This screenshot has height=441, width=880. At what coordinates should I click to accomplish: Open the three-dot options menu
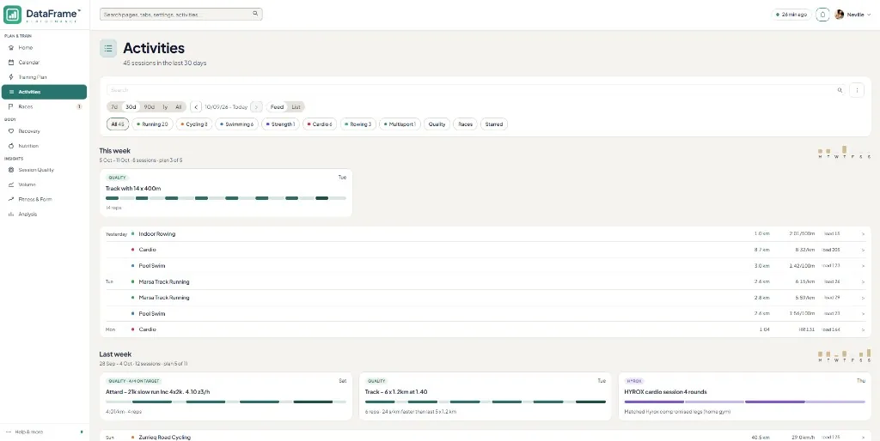857,90
